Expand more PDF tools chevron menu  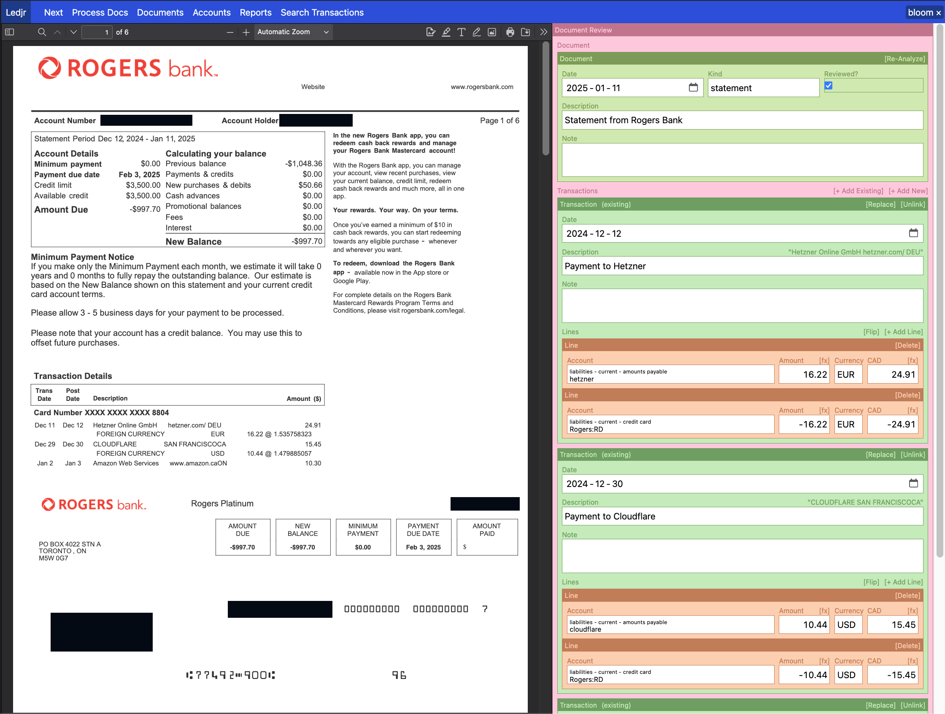[x=543, y=32]
